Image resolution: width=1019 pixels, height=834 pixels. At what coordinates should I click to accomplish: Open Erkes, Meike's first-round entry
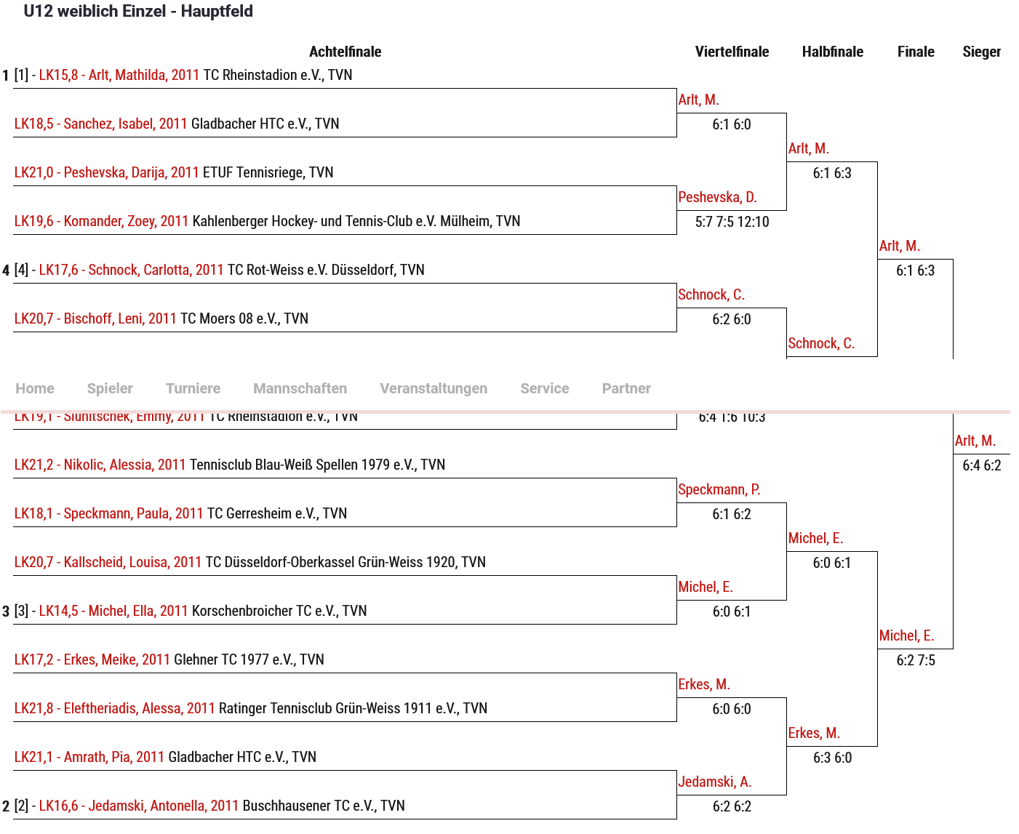(x=92, y=659)
